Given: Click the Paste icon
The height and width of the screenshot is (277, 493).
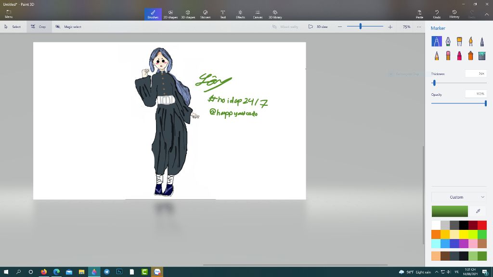Looking at the screenshot, I should click(x=419, y=14).
